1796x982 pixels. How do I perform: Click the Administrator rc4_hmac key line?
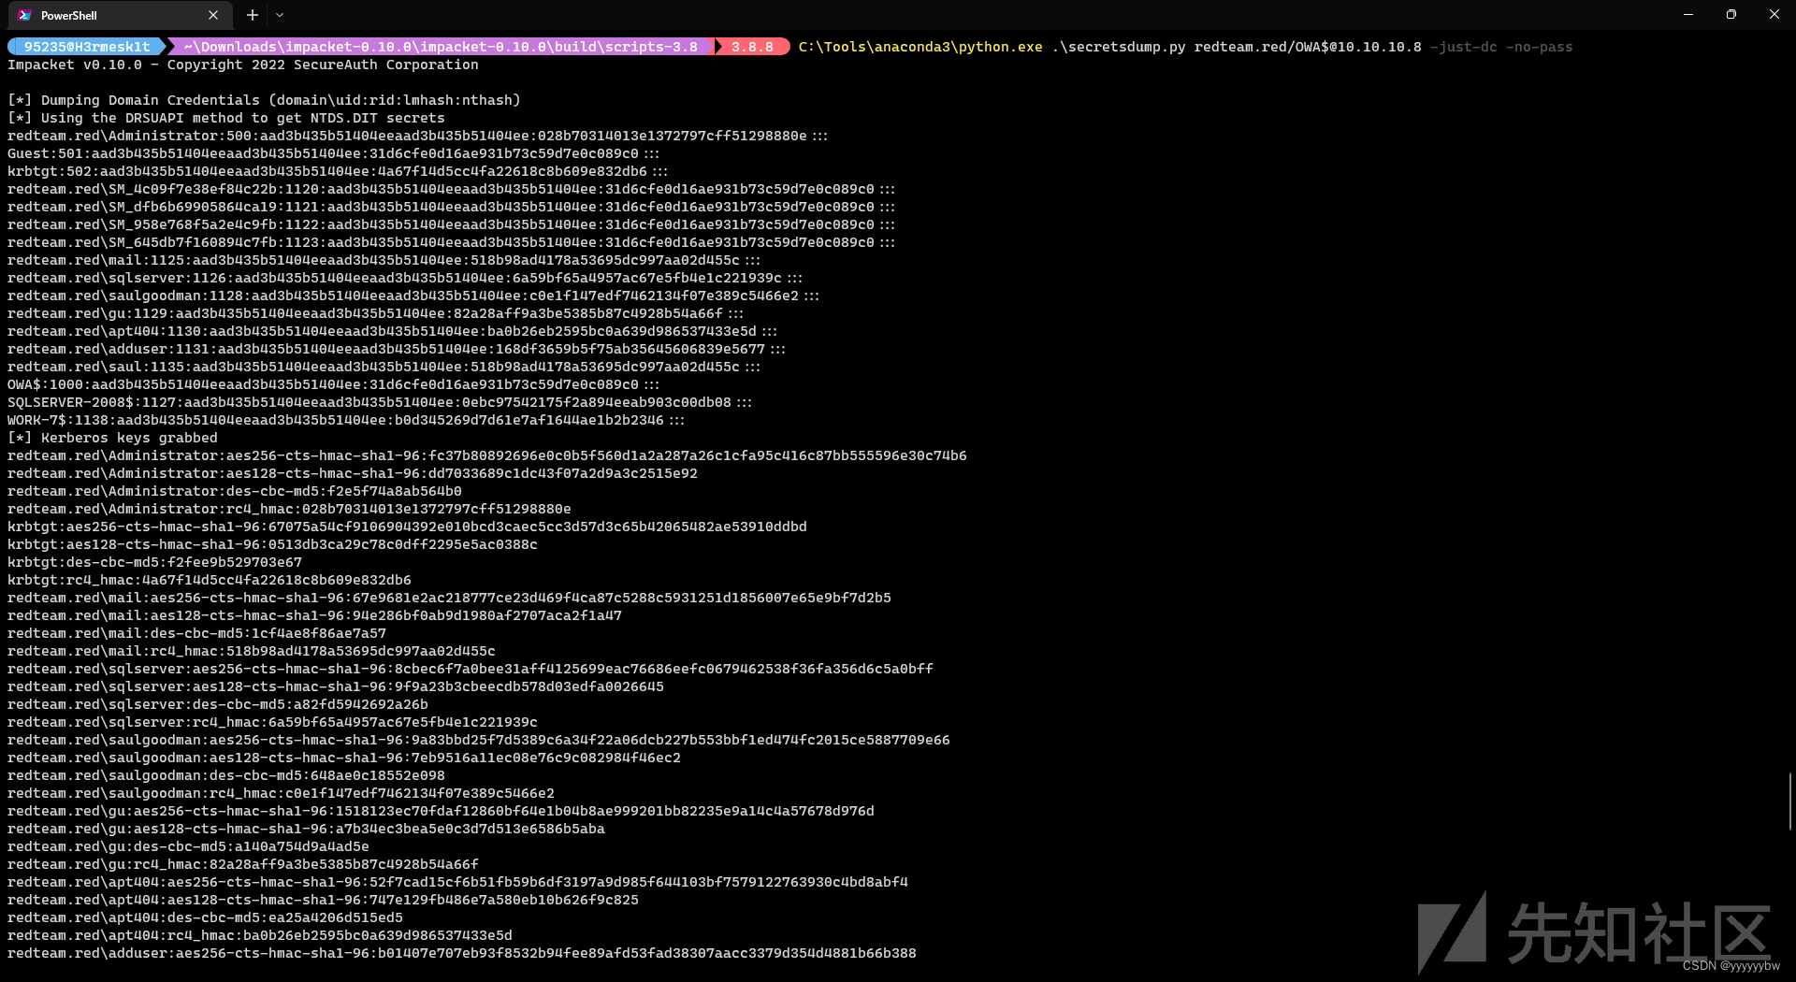point(289,509)
